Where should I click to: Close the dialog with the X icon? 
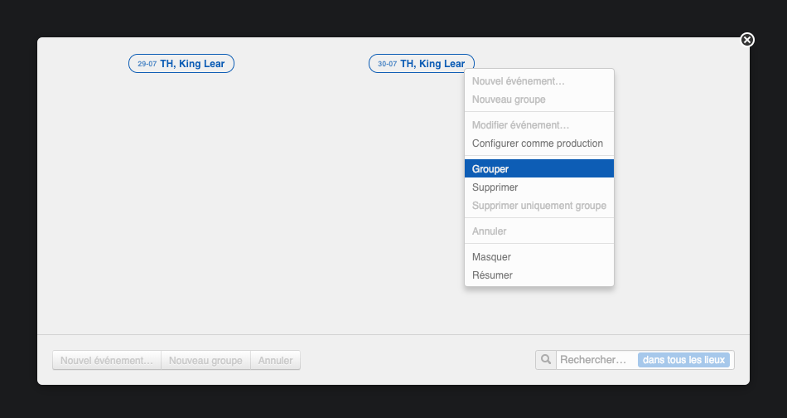[x=747, y=40]
